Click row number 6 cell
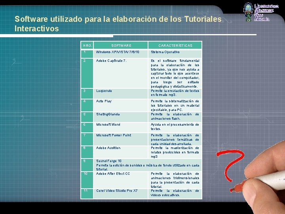Image resolution: width=285 pixels, height=214 pixels. pyautogui.click(x=87, y=127)
